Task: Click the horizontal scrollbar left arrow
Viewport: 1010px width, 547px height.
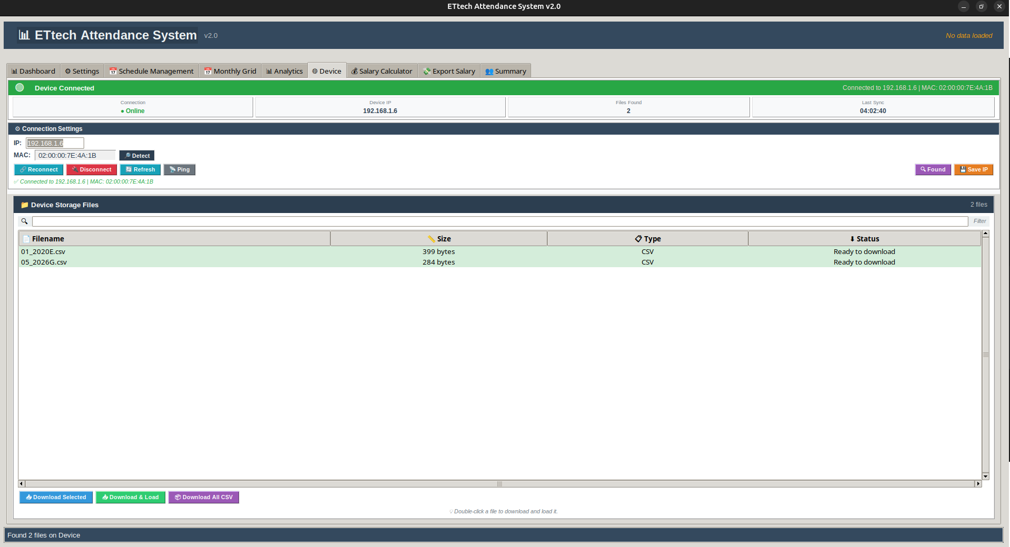Action: [x=22, y=484]
